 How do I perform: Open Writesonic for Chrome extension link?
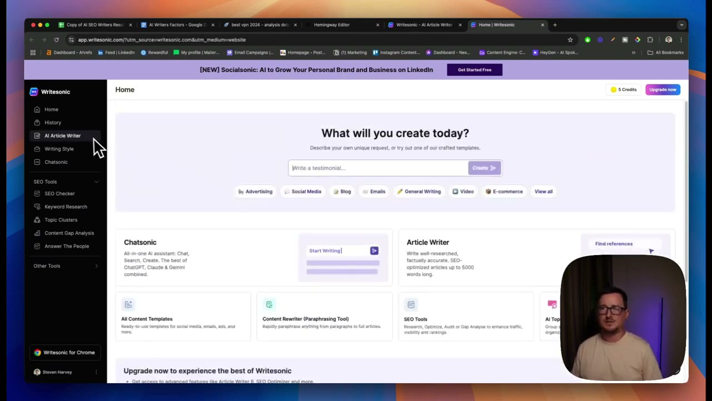[x=65, y=353]
